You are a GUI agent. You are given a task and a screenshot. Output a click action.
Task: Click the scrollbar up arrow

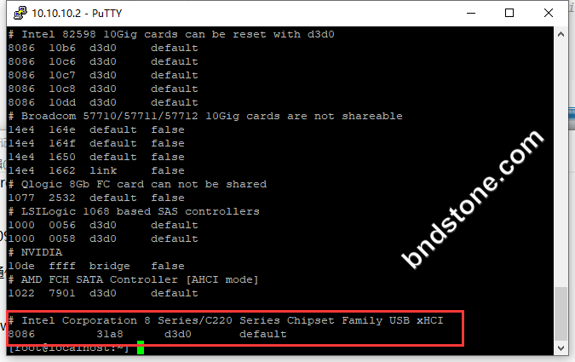click(x=561, y=34)
